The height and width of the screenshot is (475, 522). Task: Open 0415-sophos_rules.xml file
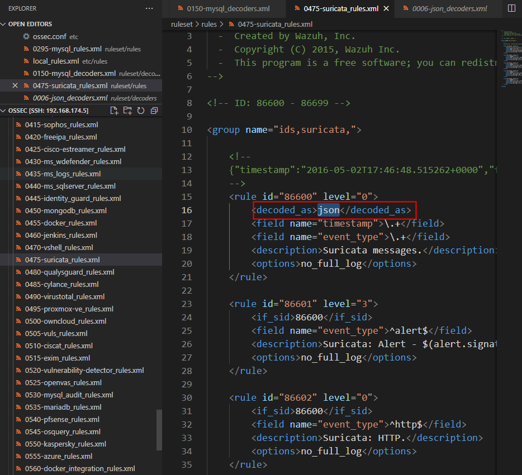pyautogui.click(x=81, y=124)
